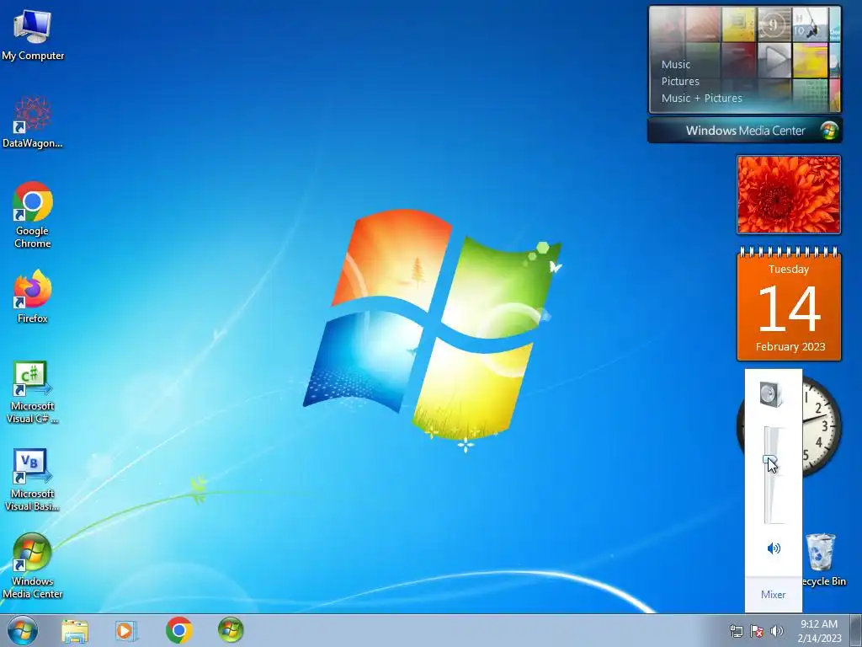862x647 pixels.
Task: Select the Microsoft Visual Basic shortcut
Action: [33, 479]
